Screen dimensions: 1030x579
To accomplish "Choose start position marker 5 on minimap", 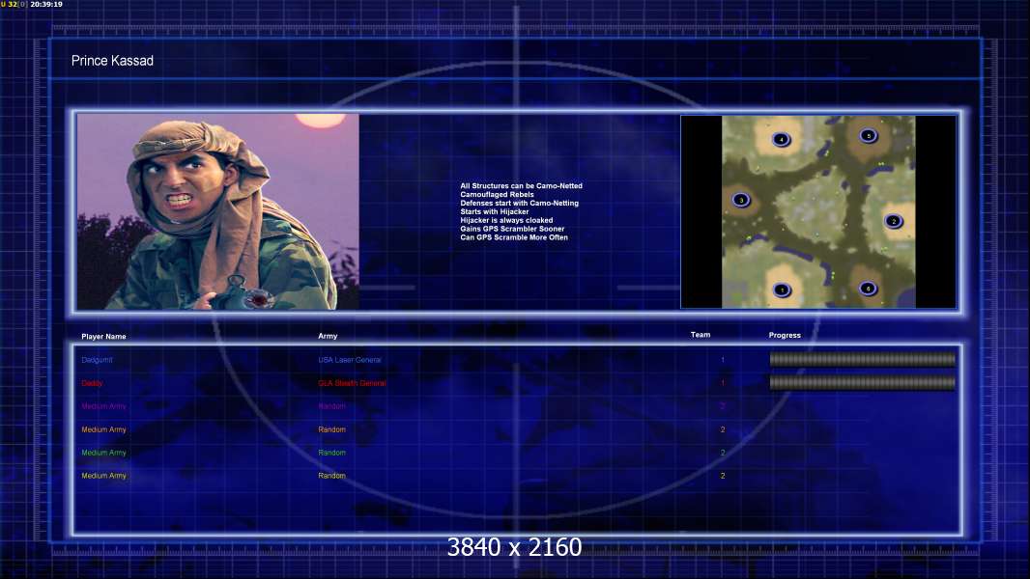I will click(869, 136).
